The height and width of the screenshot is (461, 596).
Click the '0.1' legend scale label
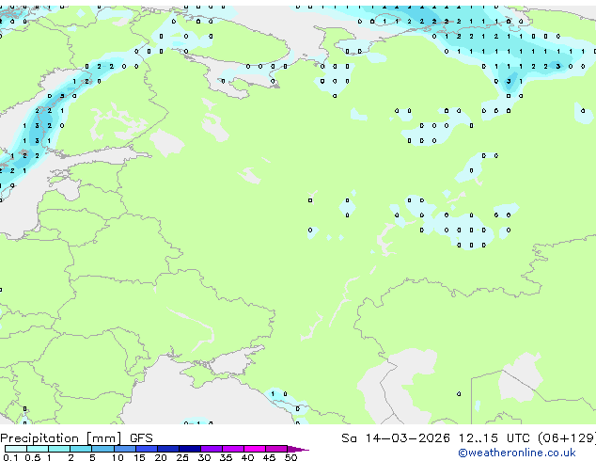pyautogui.click(x=10, y=457)
